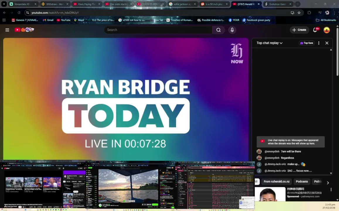Image resolution: width=339 pixels, height=211 pixels.
Task: Open the Facebook green party bookmark
Action: click(256, 20)
